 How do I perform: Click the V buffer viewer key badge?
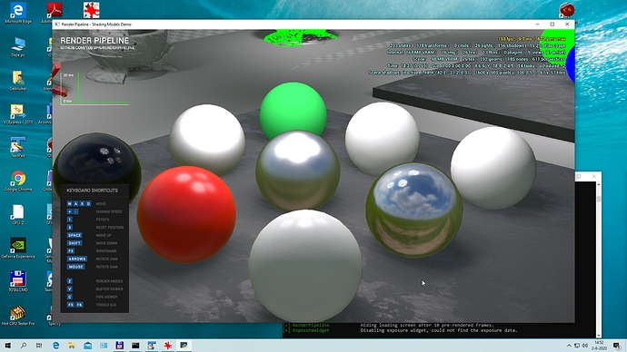tap(70, 288)
